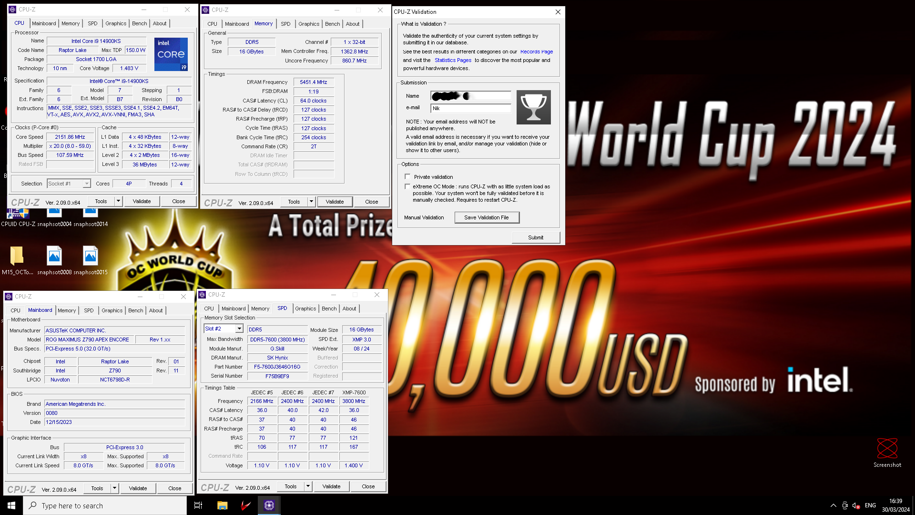Screen dimensions: 915x515
Task: Click the DRAM Frequency value 5451.4 MHz
Action: [x=314, y=82]
